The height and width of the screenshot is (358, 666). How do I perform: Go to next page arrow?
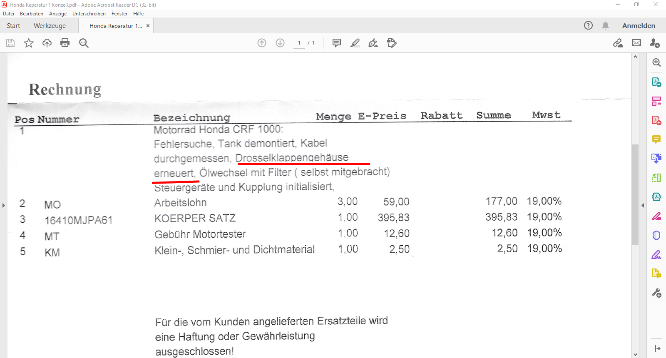(x=280, y=43)
